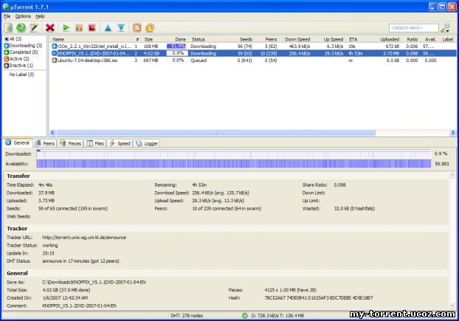The image size is (459, 321).
Task: Open the Preferences gear icon
Action: click(x=150, y=28)
